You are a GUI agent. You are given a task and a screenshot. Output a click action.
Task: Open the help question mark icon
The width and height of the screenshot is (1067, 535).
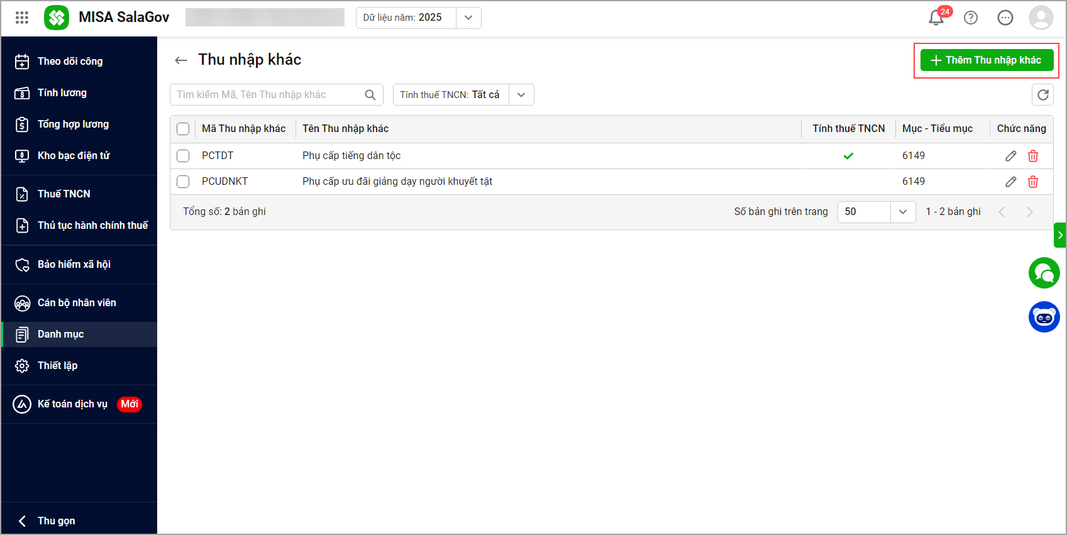point(971,18)
